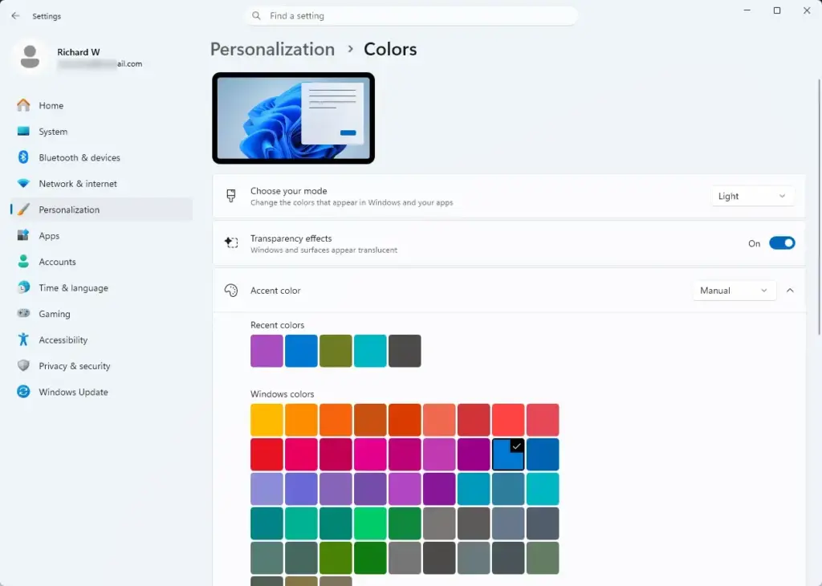Open Windows Update page
This screenshot has width=822, height=586.
102,392
